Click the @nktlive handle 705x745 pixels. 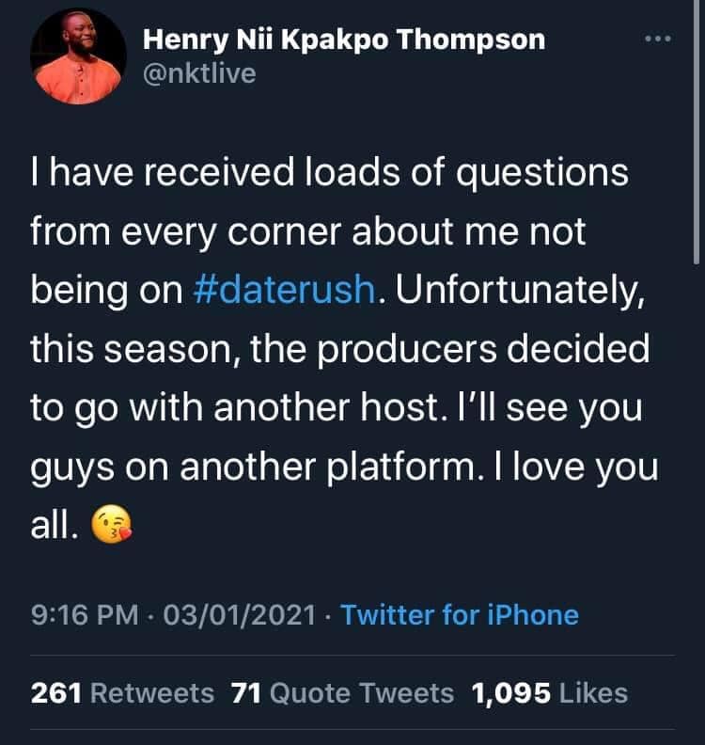(198, 73)
